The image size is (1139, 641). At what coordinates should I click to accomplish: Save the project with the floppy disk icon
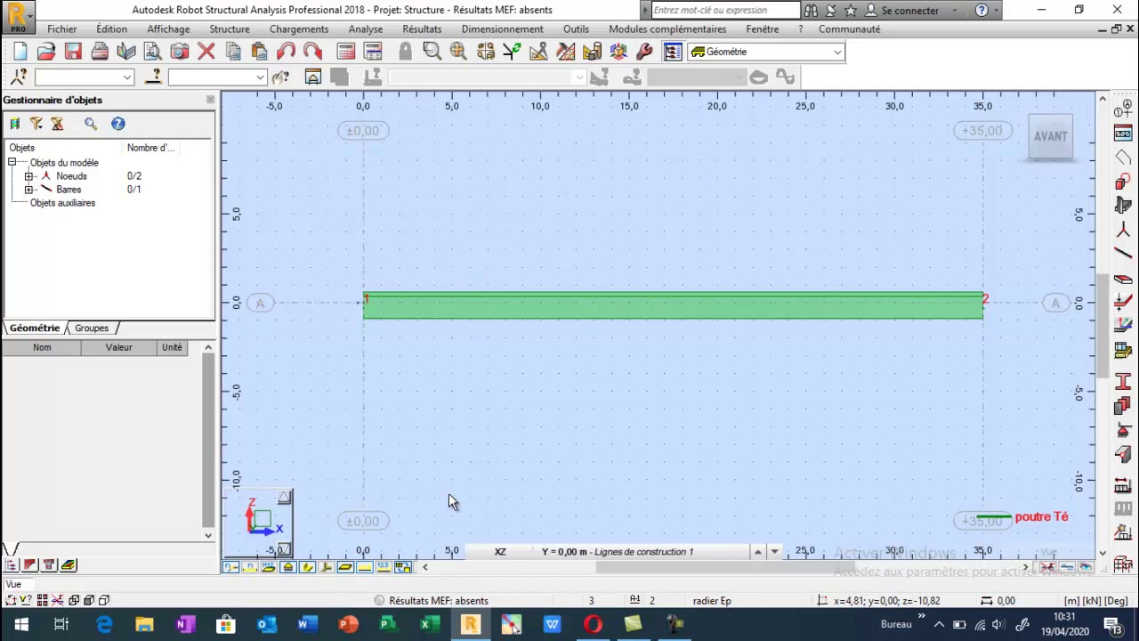73,52
